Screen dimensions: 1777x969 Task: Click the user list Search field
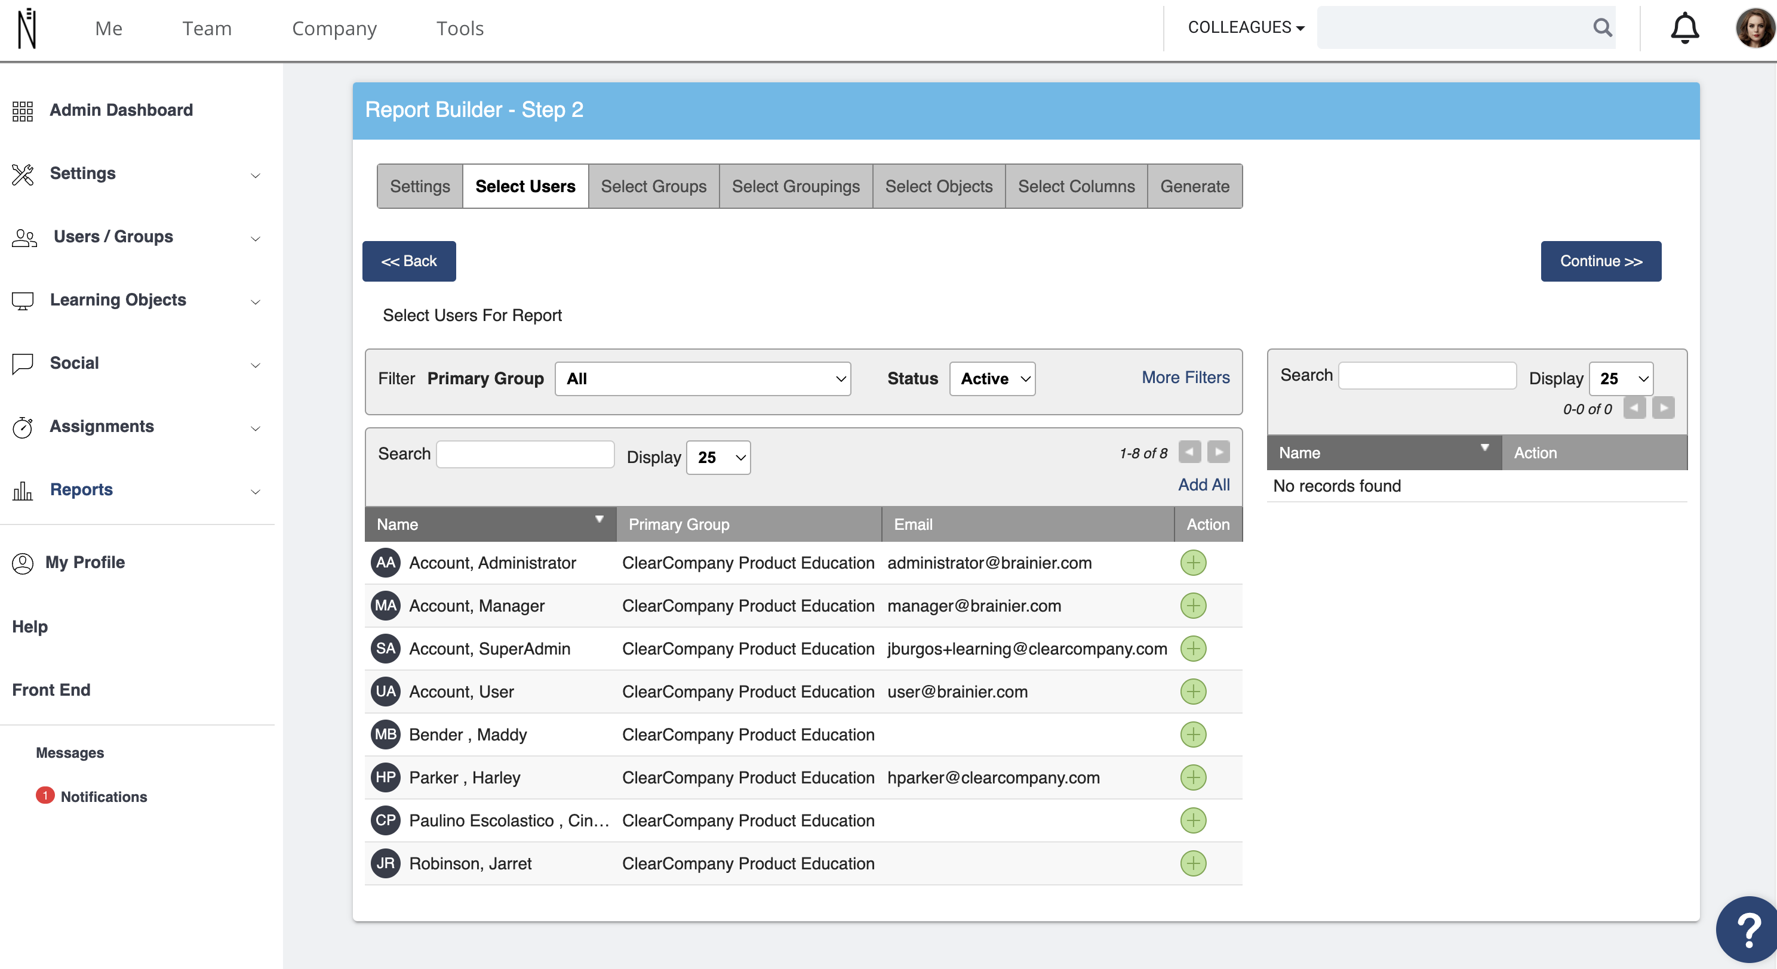pyautogui.click(x=525, y=454)
